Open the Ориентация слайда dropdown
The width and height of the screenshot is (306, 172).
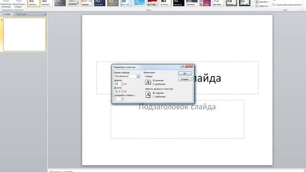19,4
